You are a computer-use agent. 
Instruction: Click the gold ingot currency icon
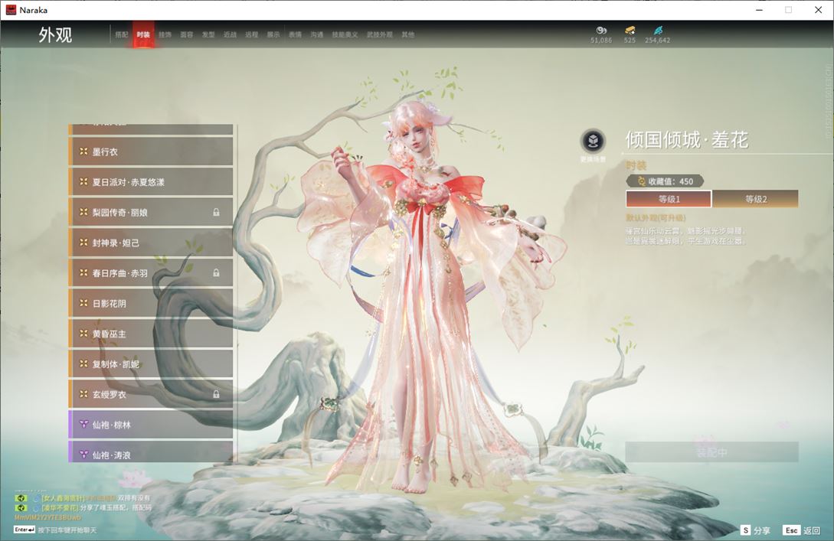click(630, 31)
